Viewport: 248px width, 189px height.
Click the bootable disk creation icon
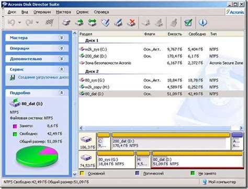point(13,77)
